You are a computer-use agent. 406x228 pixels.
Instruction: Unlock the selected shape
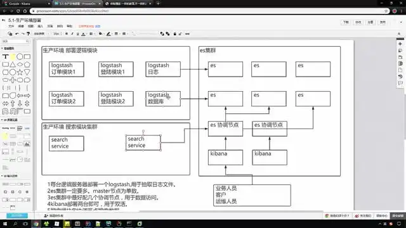180,34
